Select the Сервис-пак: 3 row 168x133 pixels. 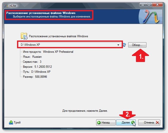click(32, 62)
